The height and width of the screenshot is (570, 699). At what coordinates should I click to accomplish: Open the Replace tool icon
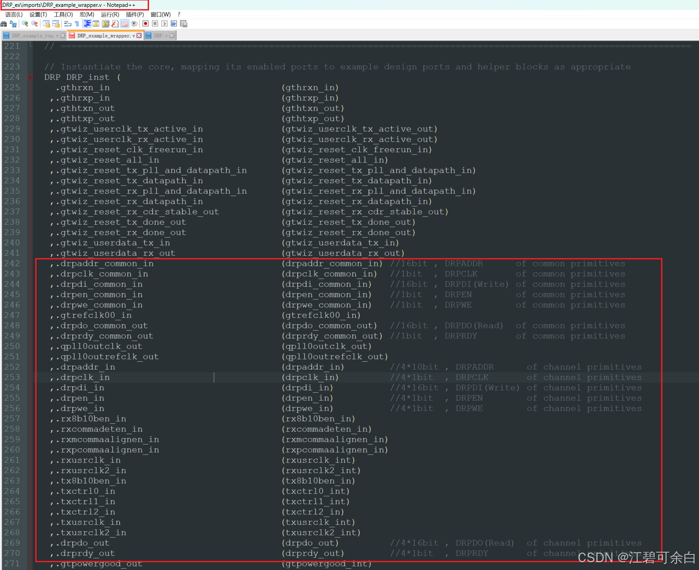point(13,24)
